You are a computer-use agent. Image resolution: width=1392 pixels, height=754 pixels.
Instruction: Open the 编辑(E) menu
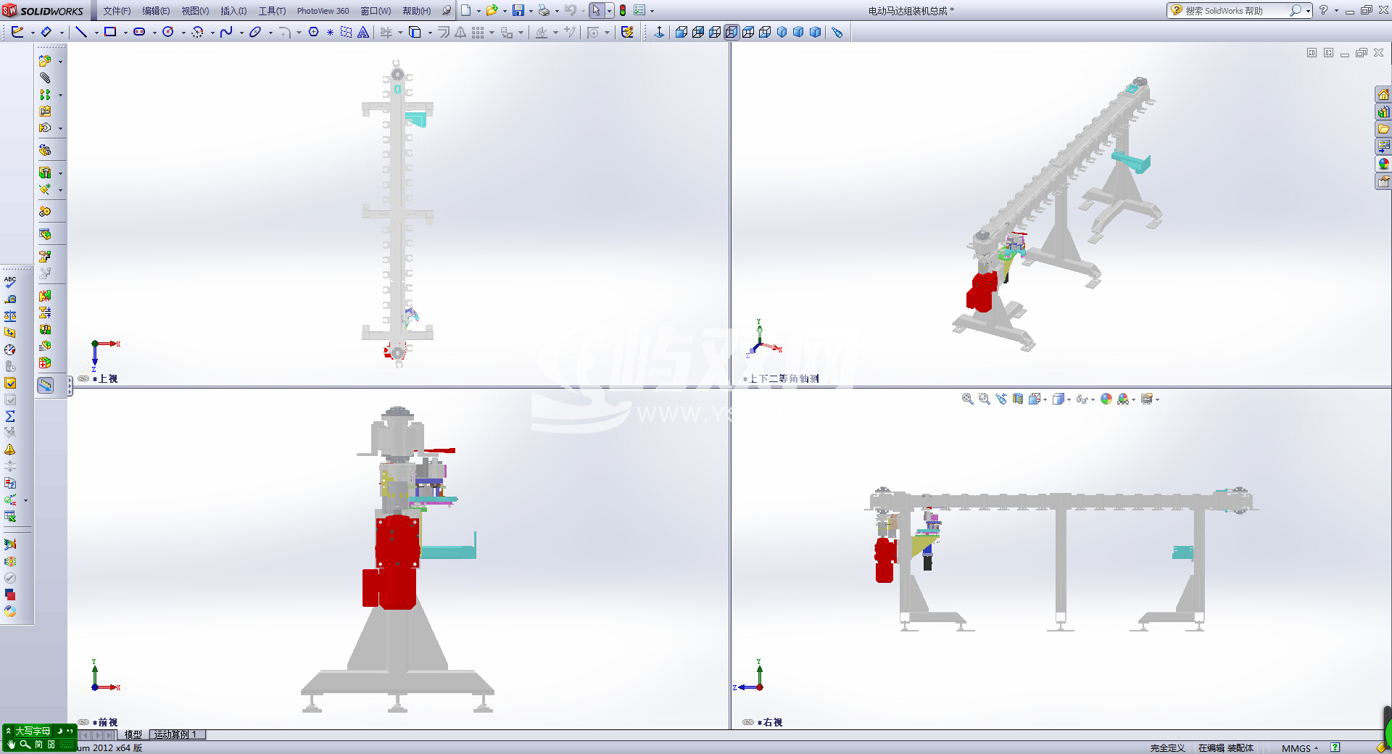[156, 11]
